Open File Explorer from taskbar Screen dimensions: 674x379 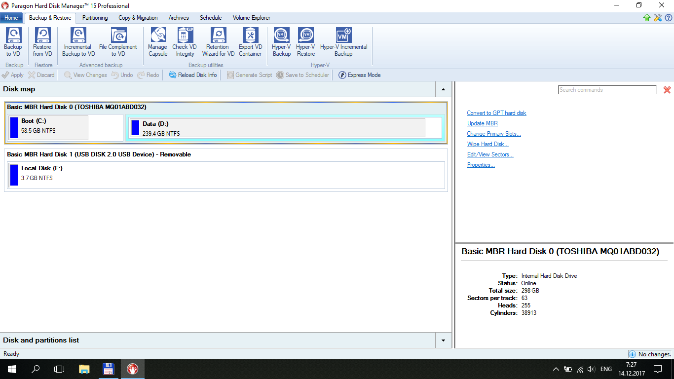pos(84,369)
